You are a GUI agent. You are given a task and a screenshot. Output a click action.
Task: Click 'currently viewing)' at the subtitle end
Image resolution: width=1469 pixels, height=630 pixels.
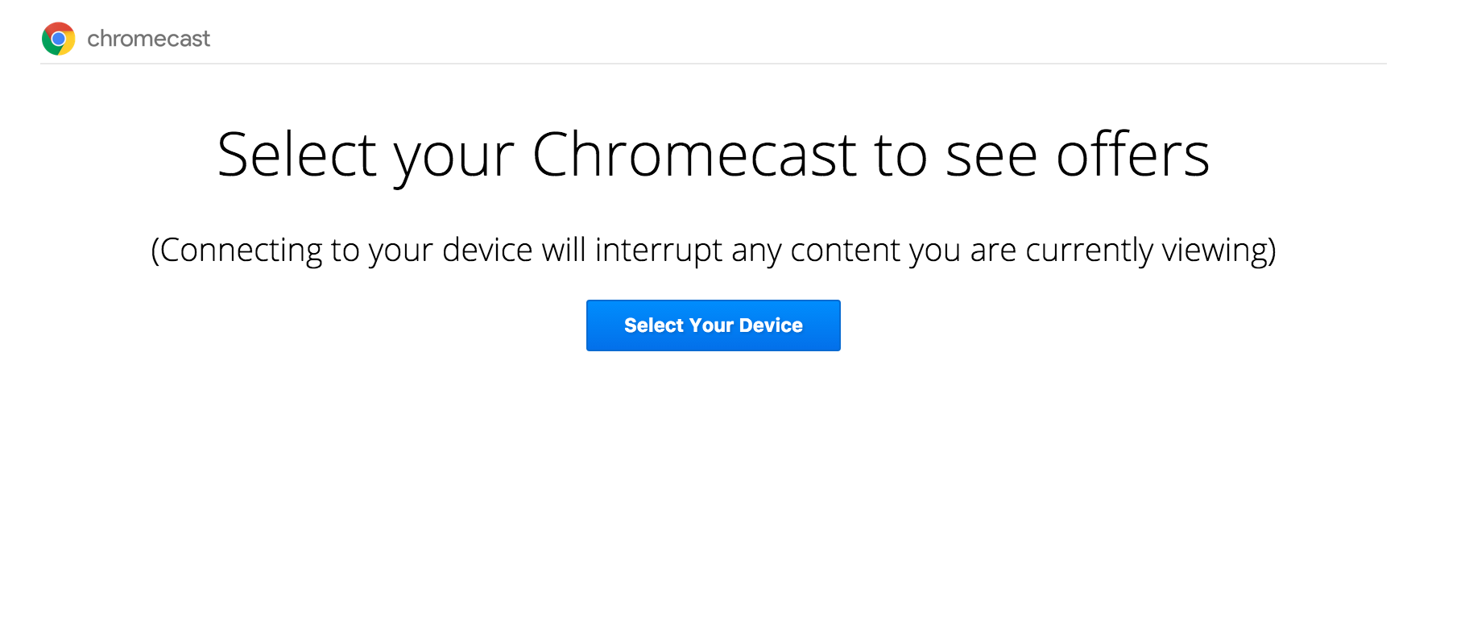(x=1151, y=251)
